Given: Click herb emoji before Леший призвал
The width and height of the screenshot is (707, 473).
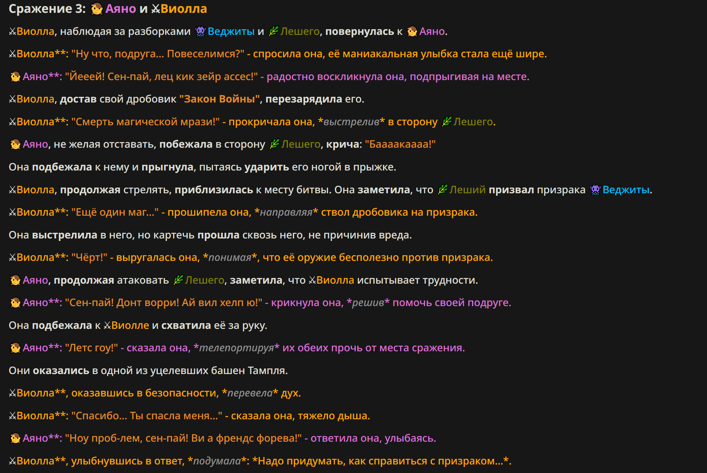Looking at the screenshot, I should (x=442, y=190).
